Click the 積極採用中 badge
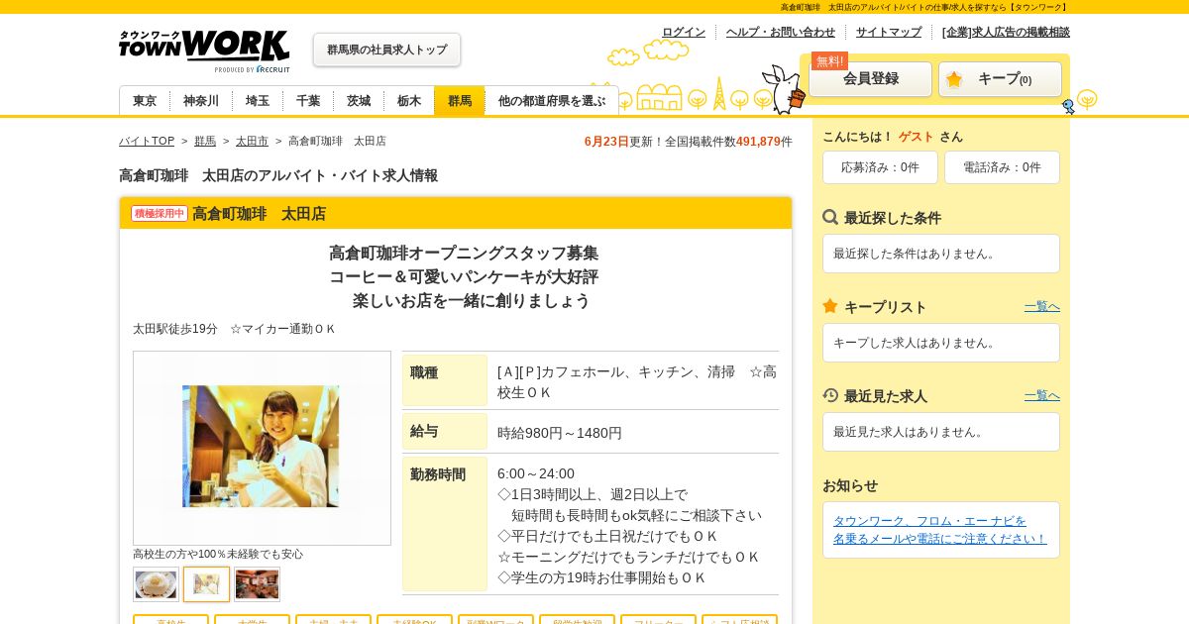 coord(160,213)
